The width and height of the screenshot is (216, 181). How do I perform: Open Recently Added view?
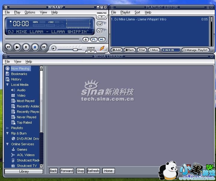[x=28, y=106]
